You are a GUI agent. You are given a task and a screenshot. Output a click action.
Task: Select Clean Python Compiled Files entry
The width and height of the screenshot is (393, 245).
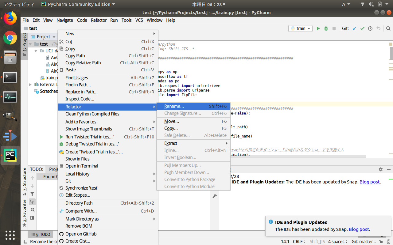pyautogui.click(x=108, y=114)
